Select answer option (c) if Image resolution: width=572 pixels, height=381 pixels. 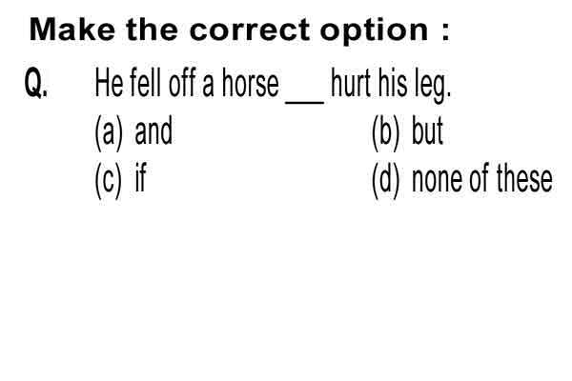(121, 180)
